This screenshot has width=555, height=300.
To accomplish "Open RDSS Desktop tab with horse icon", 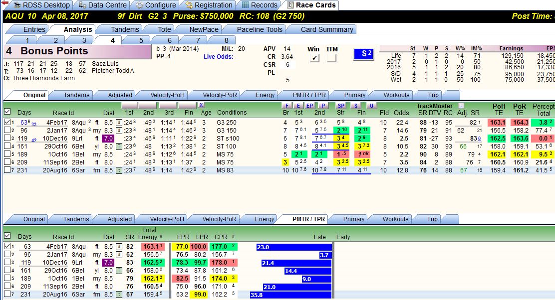I will (42, 5).
